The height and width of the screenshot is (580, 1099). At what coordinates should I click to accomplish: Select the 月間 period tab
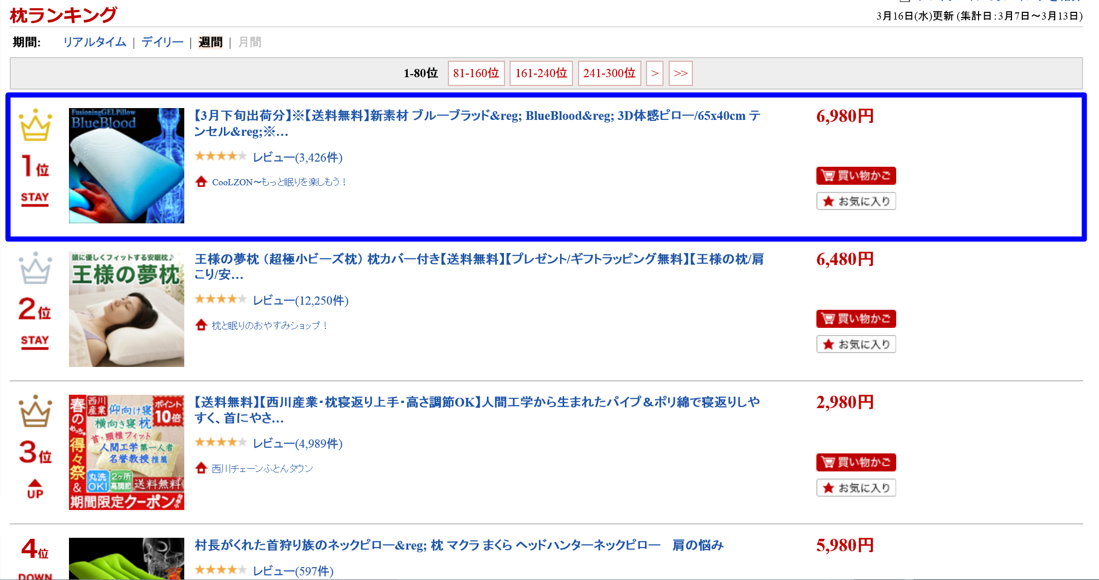click(250, 42)
